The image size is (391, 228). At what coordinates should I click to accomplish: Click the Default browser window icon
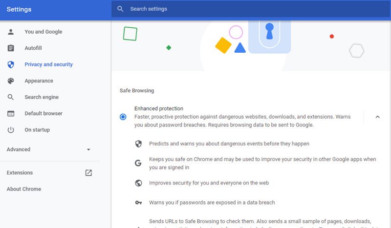[11, 114]
